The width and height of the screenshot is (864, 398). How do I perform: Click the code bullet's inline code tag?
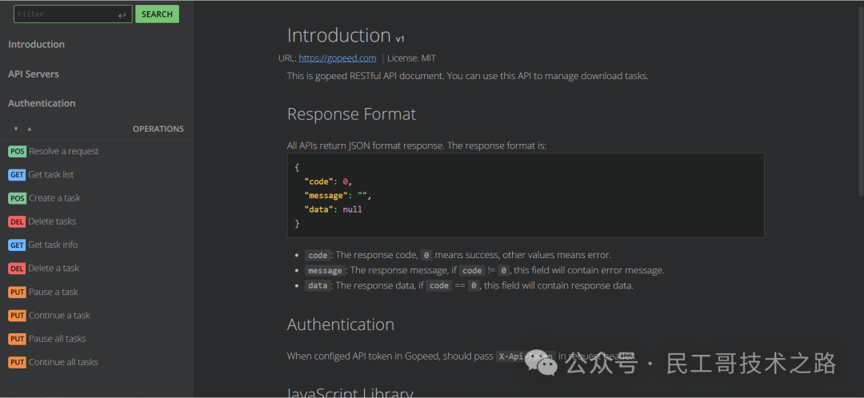(318, 256)
